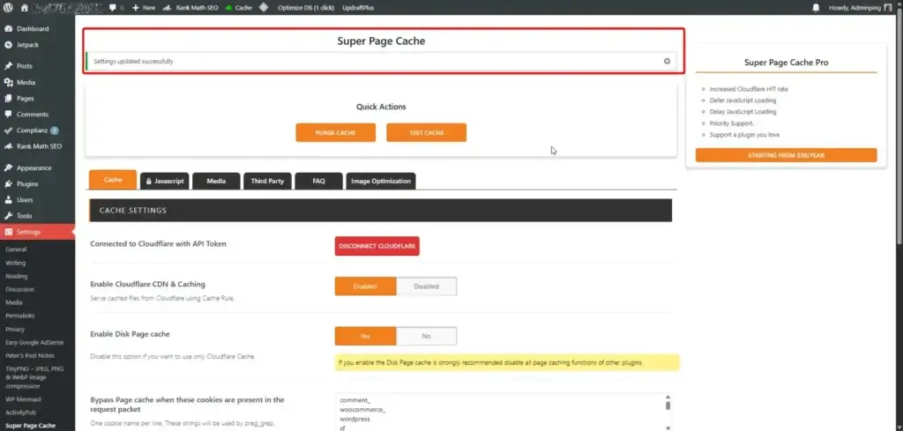
Task: Open the Third Party tab
Action: pos(267,181)
